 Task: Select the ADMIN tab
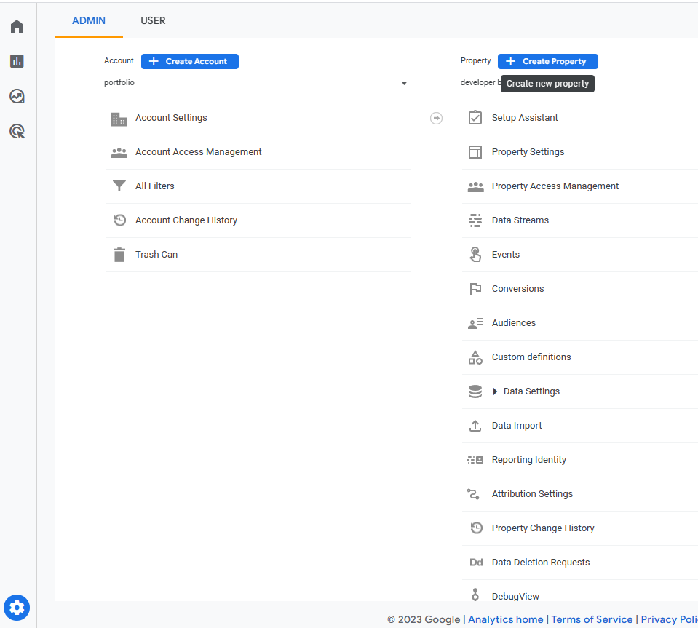[x=89, y=20]
